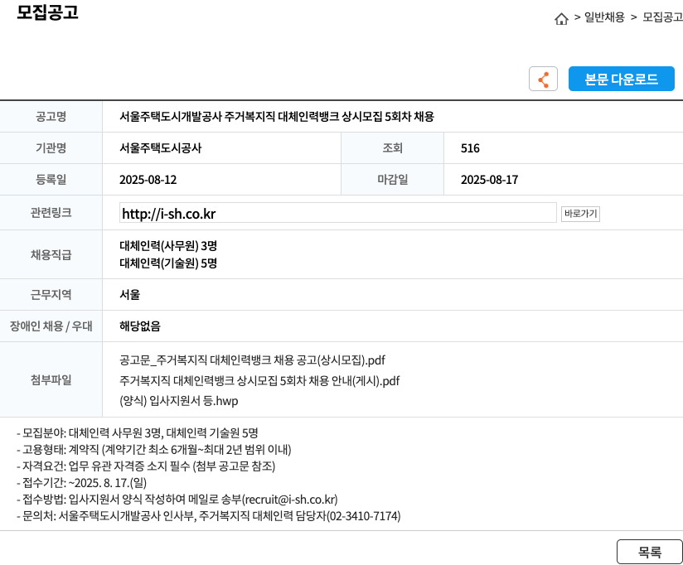Click the work region value 서울
683x565 pixels.
(130, 295)
